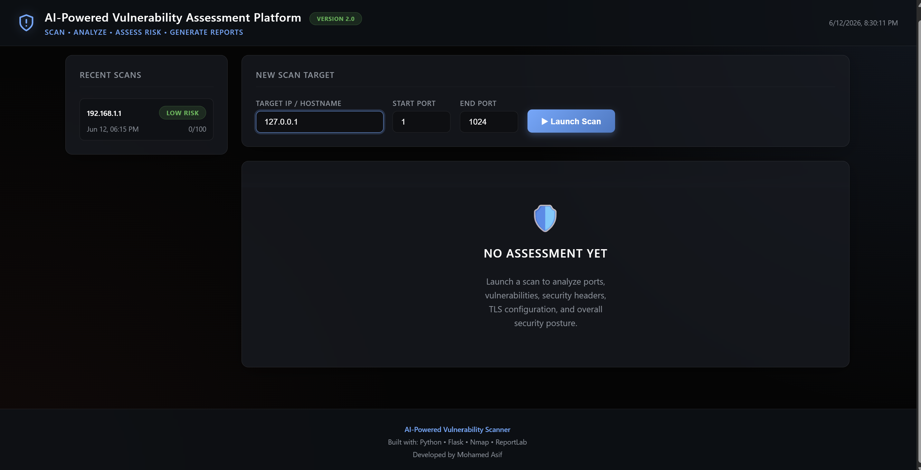This screenshot has height=470, width=921.
Task: Click the blue shield icon above No Assessment Yet
Action: pyautogui.click(x=545, y=218)
